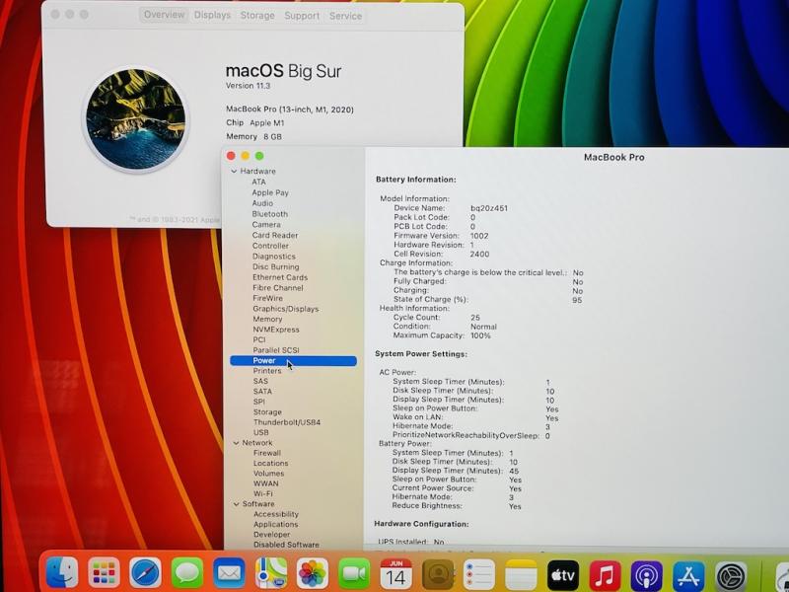Switch to Overview tab in About This Mac
The height and width of the screenshot is (592, 789).
(x=164, y=15)
